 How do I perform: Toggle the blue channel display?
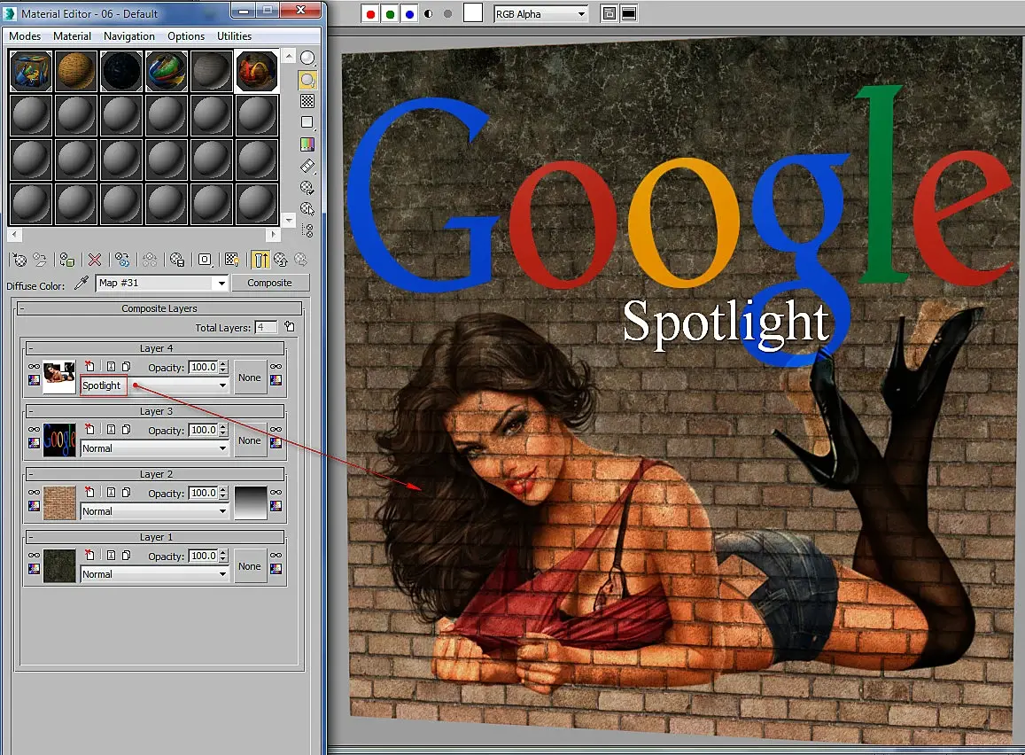tap(409, 14)
